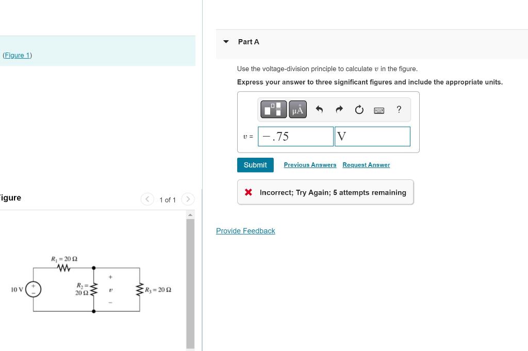Open the keyboard shortcuts icon
Viewport: 528px width, 351px height.
tap(378, 109)
